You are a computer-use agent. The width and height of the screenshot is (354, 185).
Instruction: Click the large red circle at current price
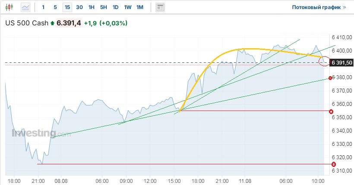pyautogui.click(x=323, y=62)
